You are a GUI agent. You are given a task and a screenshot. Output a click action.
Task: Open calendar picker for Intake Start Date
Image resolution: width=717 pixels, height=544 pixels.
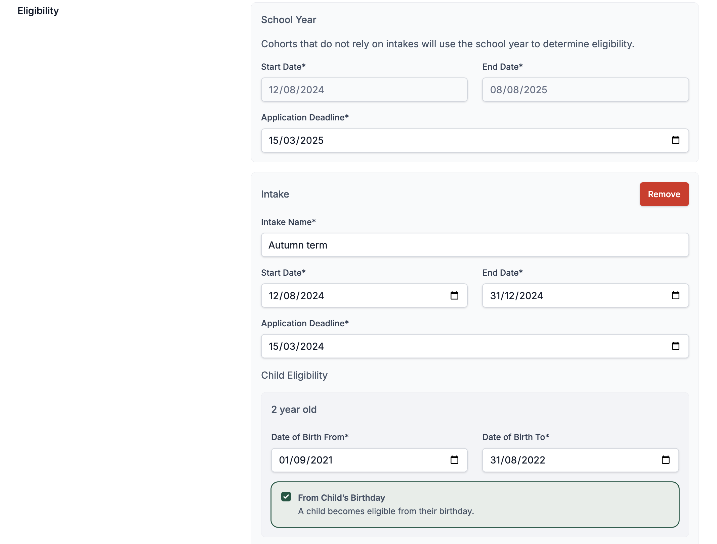(454, 295)
